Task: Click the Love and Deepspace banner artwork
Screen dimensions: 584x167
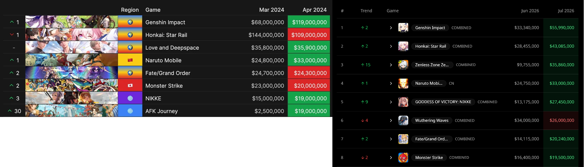Action: [x=72, y=48]
